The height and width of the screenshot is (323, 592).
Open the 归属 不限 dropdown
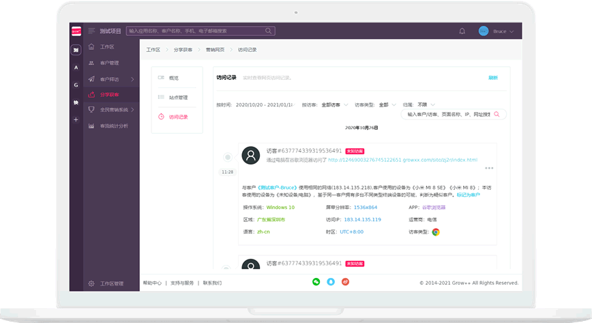coord(426,104)
